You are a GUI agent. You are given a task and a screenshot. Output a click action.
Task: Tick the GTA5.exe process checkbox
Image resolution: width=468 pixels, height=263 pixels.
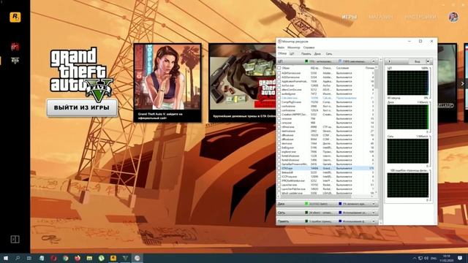coord(279,168)
